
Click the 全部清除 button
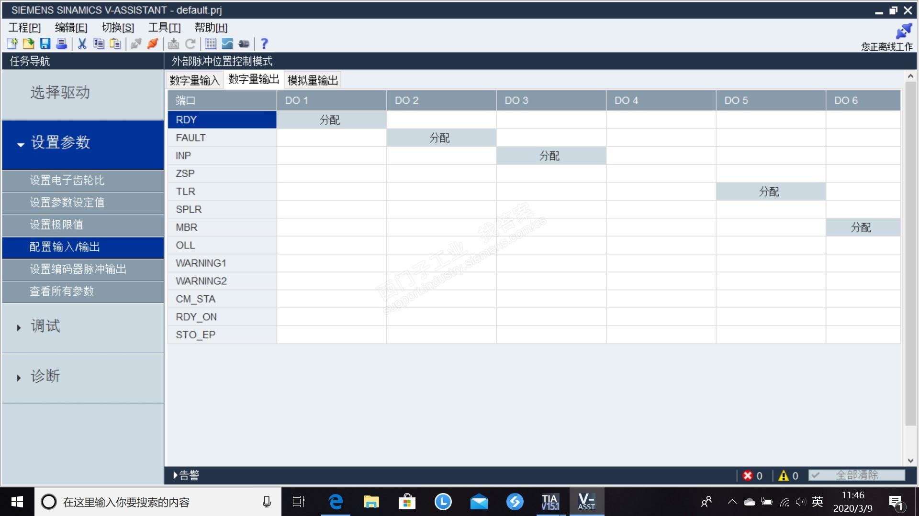coord(856,475)
